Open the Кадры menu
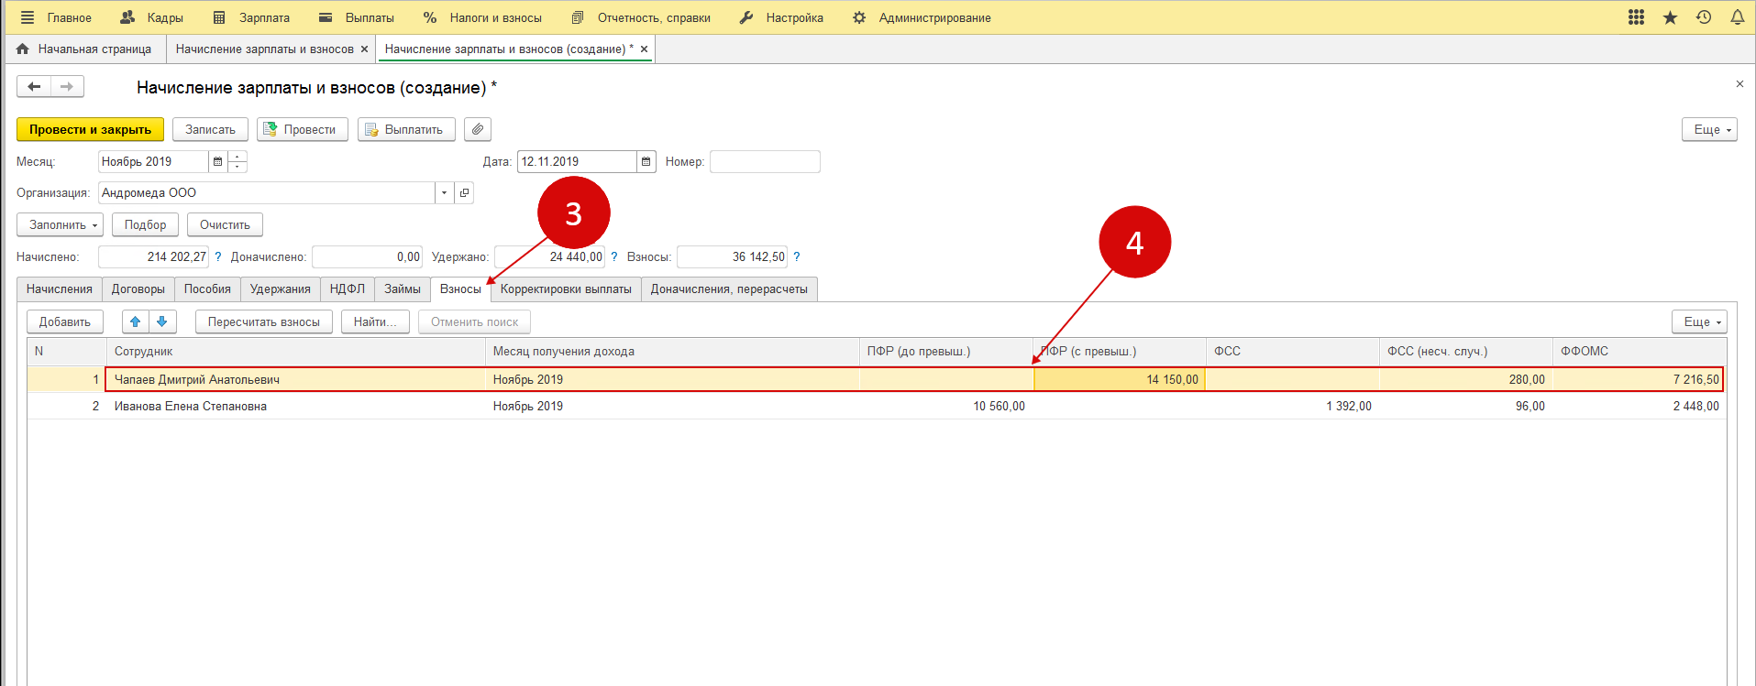Screen dimensions: 1756x686 click(152, 17)
